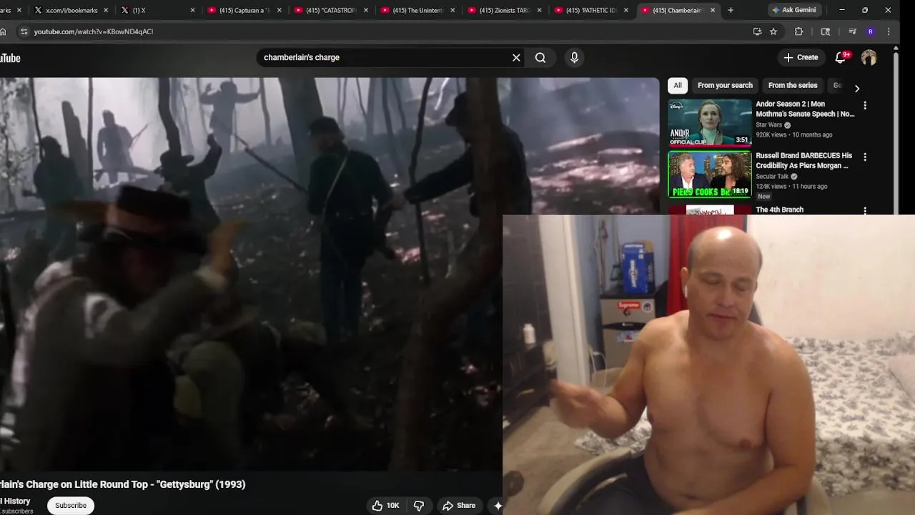This screenshot has height=515, width=915.
Task: Click '920K views · 10 months ago' text
Action: point(794,134)
